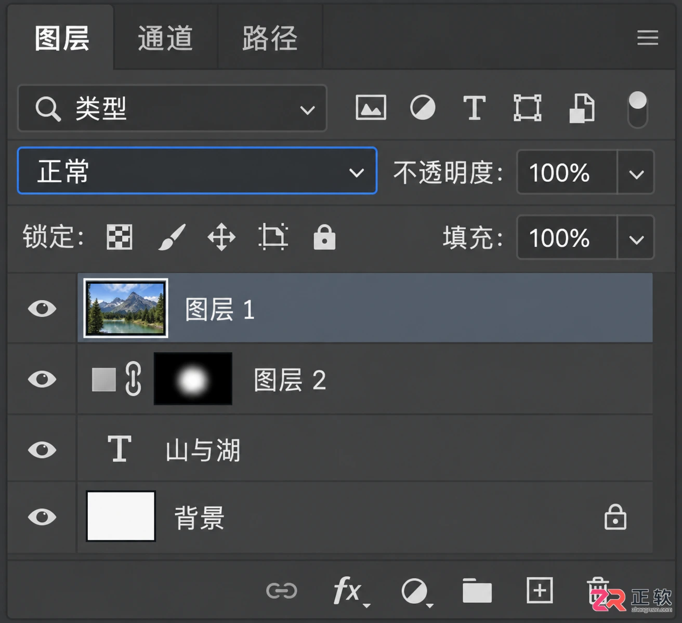Toggle the 图层 2 mask link chain

point(134,379)
